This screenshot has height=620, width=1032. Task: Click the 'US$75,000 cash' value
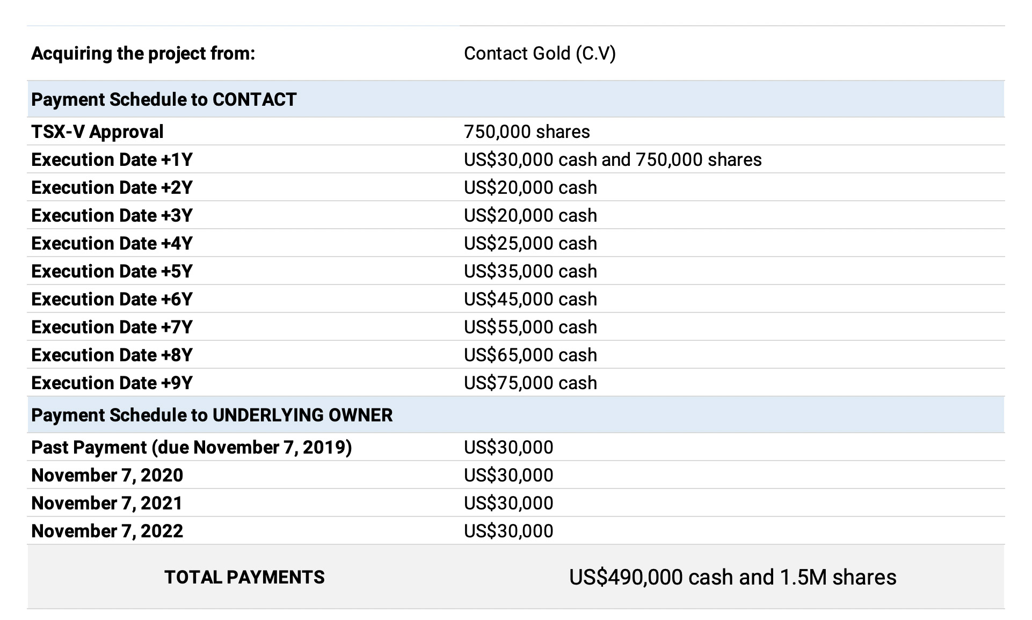click(x=530, y=383)
